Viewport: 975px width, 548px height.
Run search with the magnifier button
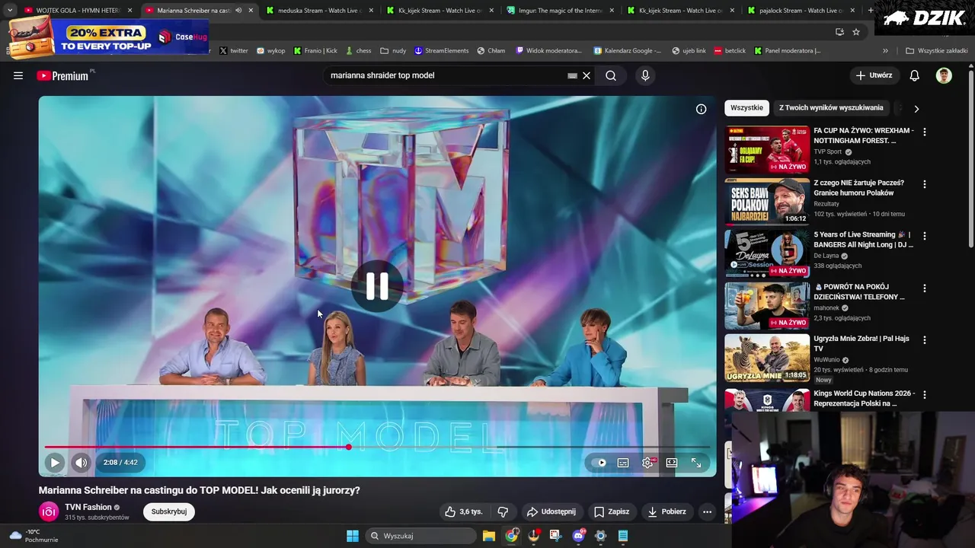point(611,75)
